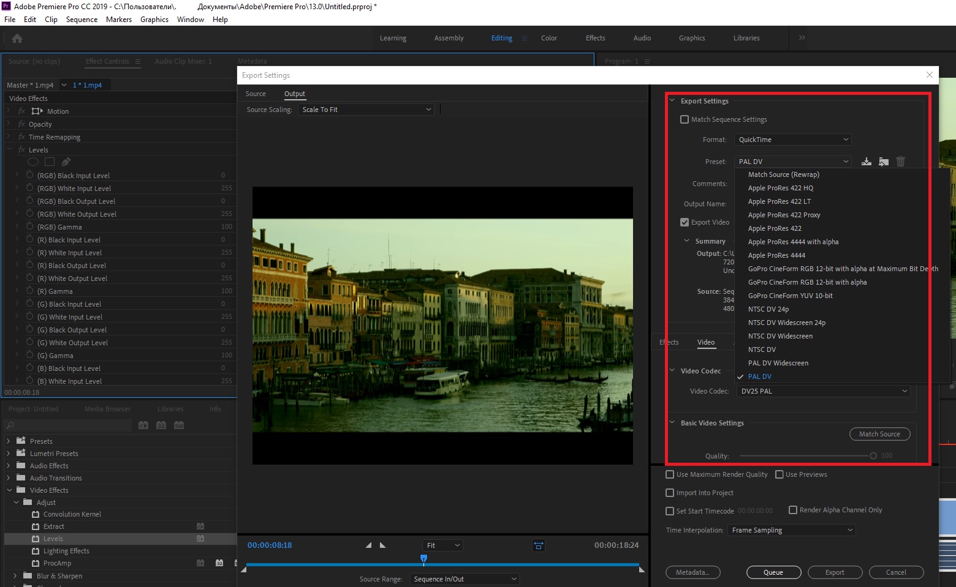Switch to the Source tab
This screenshot has height=587, width=956.
pyautogui.click(x=256, y=94)
